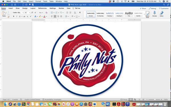Justify paragraph text
The height and width of the screenshot is (107, 171).
pos(61,17)
